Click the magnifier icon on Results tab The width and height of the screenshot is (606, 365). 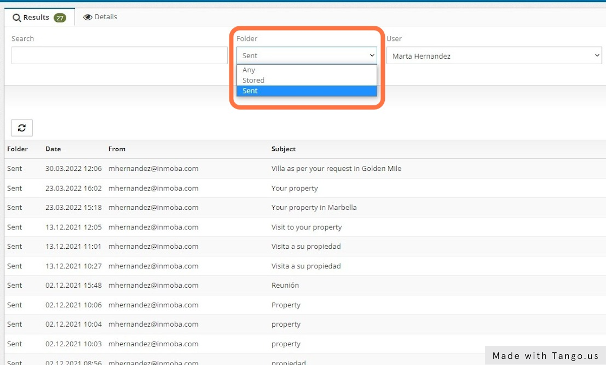pyautogui.click(x=17, y=18)
